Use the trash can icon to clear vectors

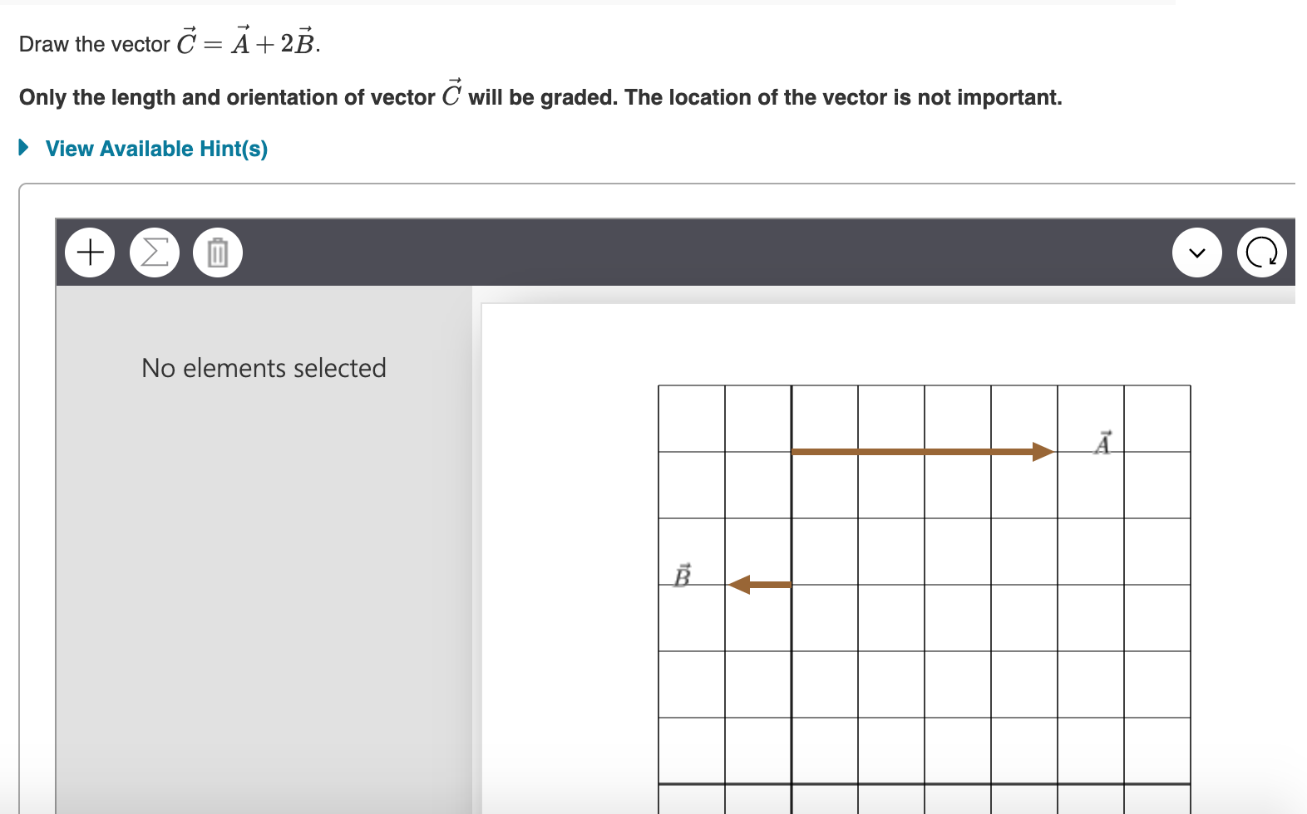pyautogui.click(x=217, y=252)
